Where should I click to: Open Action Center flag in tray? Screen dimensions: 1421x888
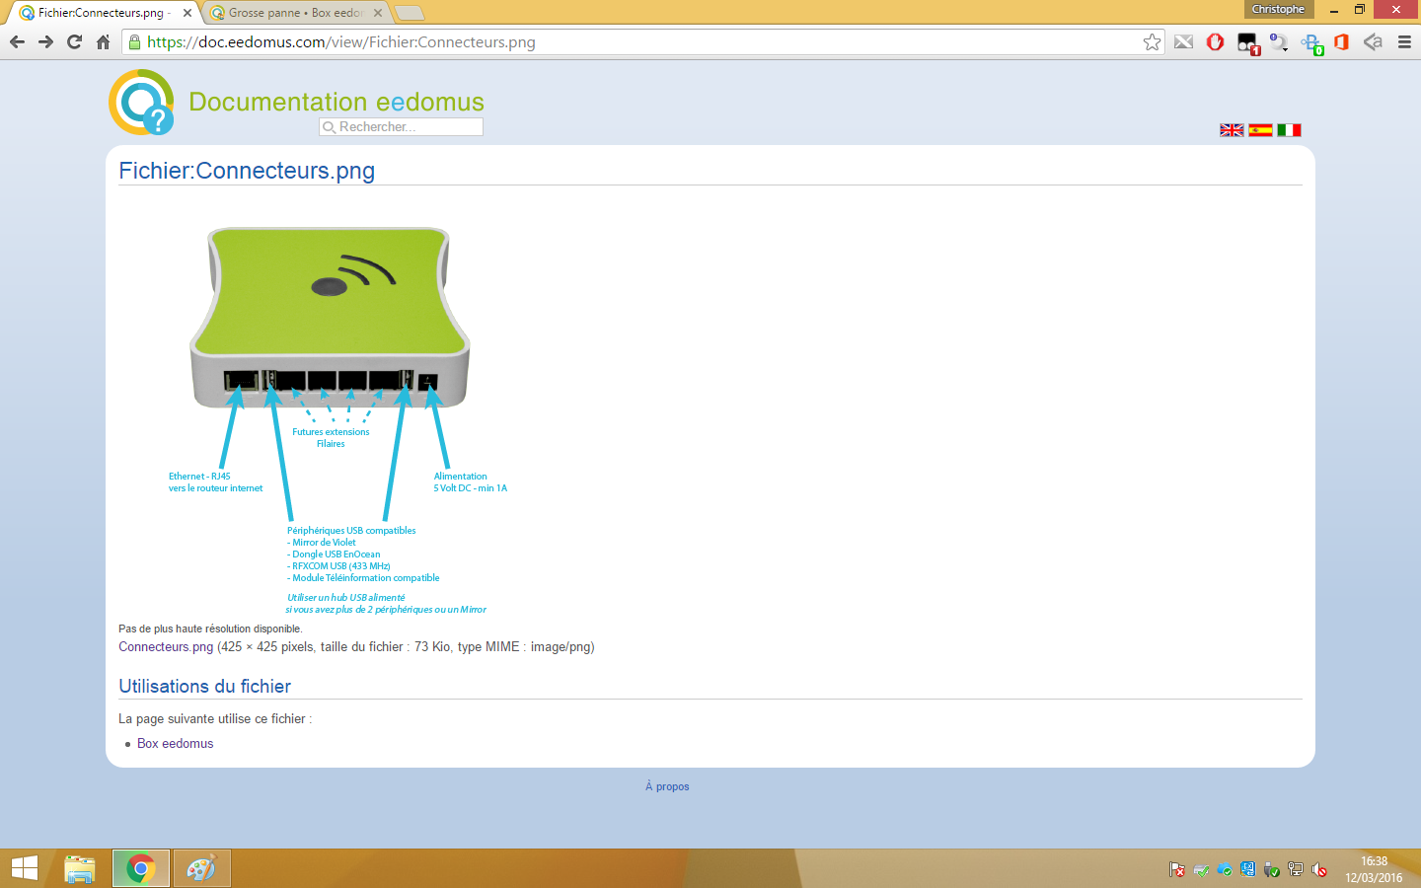coord(1176,869)
